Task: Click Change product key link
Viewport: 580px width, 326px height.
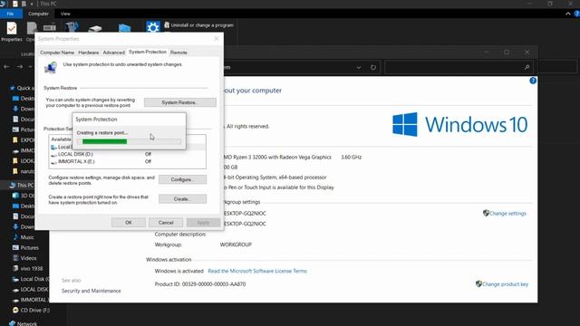Action: (505, 284)
